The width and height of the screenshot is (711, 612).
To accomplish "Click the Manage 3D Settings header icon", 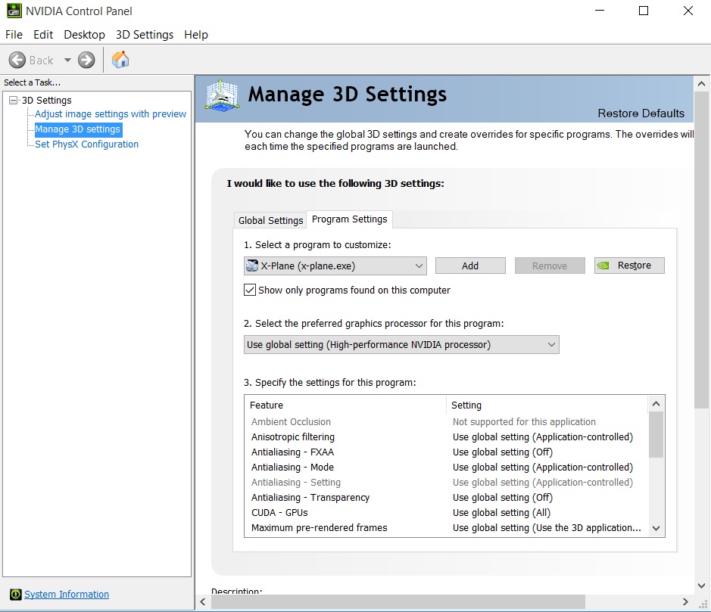I will (222, 95).
